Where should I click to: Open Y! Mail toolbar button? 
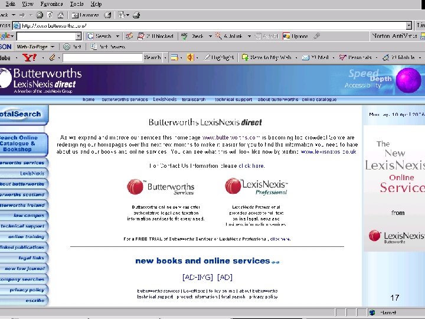click(315, 57)
